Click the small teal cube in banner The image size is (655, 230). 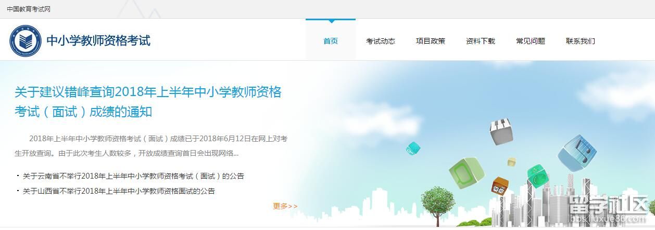(413, 148)
